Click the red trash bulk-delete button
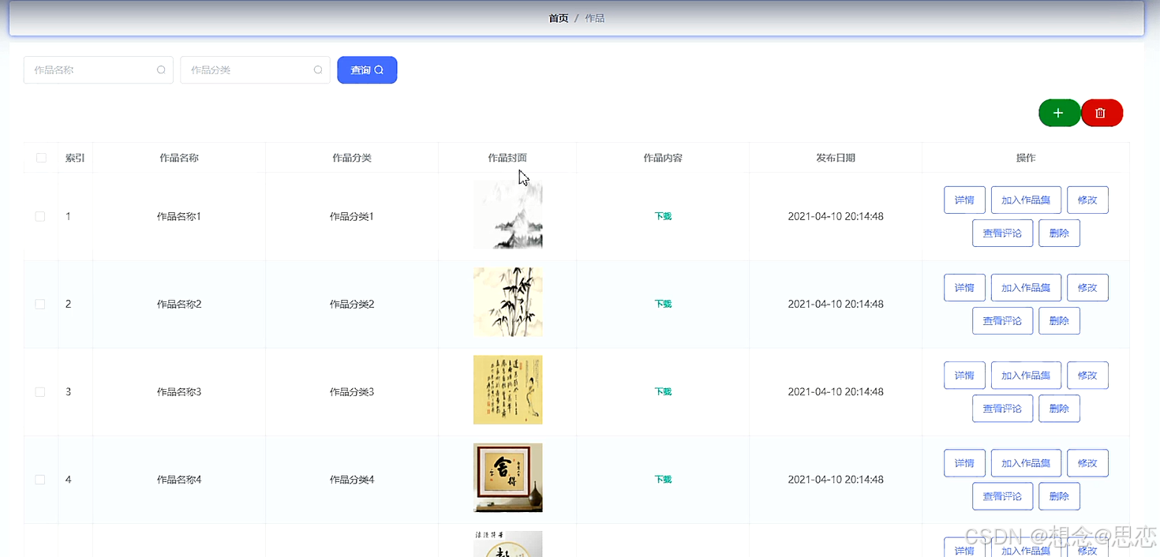The width and height of the screenshot is (1160, 557). coord(1102,113)
